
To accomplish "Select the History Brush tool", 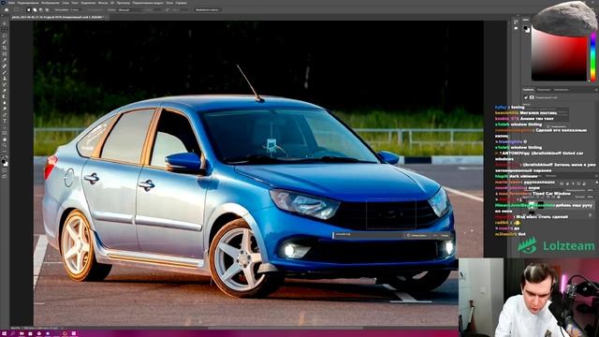I will (5, 85).
